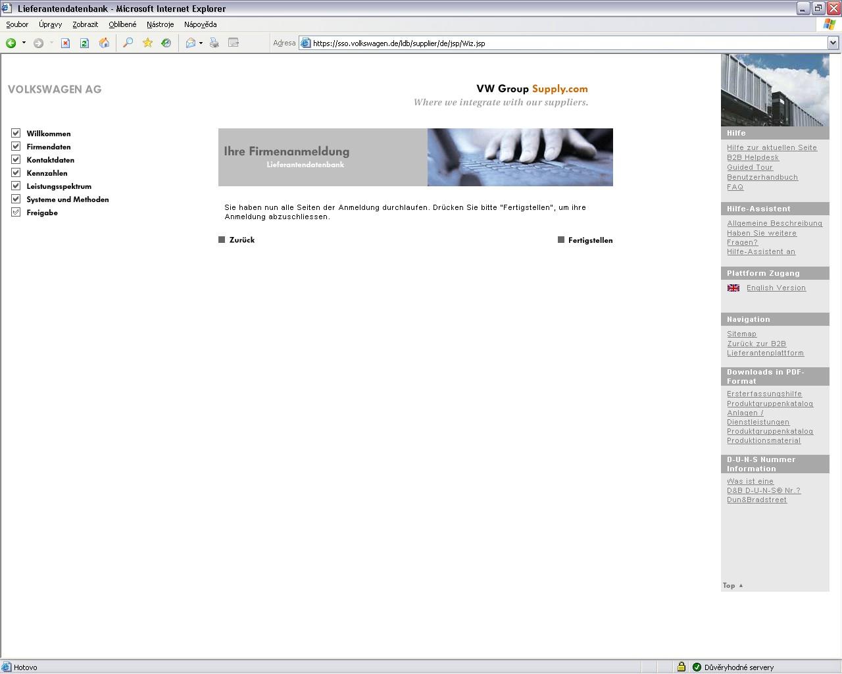Stop page loading with the Stop icon
This screenshot has height=674, width=842.
click(x=65, y=43)
